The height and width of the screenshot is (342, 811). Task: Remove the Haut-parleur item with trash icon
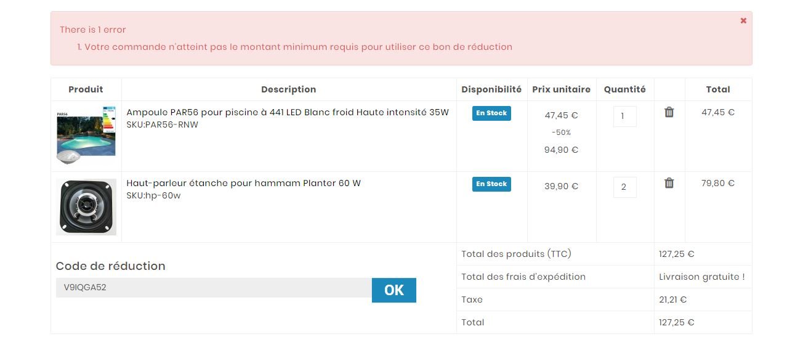click(x=669, y=183)
